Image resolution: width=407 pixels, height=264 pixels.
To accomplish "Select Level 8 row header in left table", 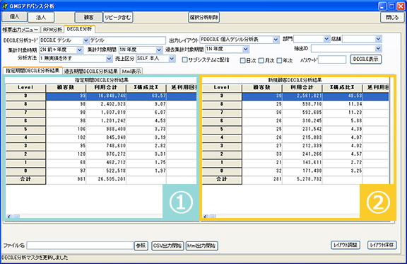I will (25, 104).
